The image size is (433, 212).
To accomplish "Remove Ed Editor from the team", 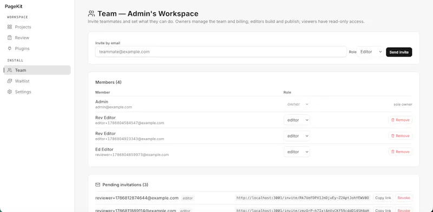I will [x=401, y=152].
